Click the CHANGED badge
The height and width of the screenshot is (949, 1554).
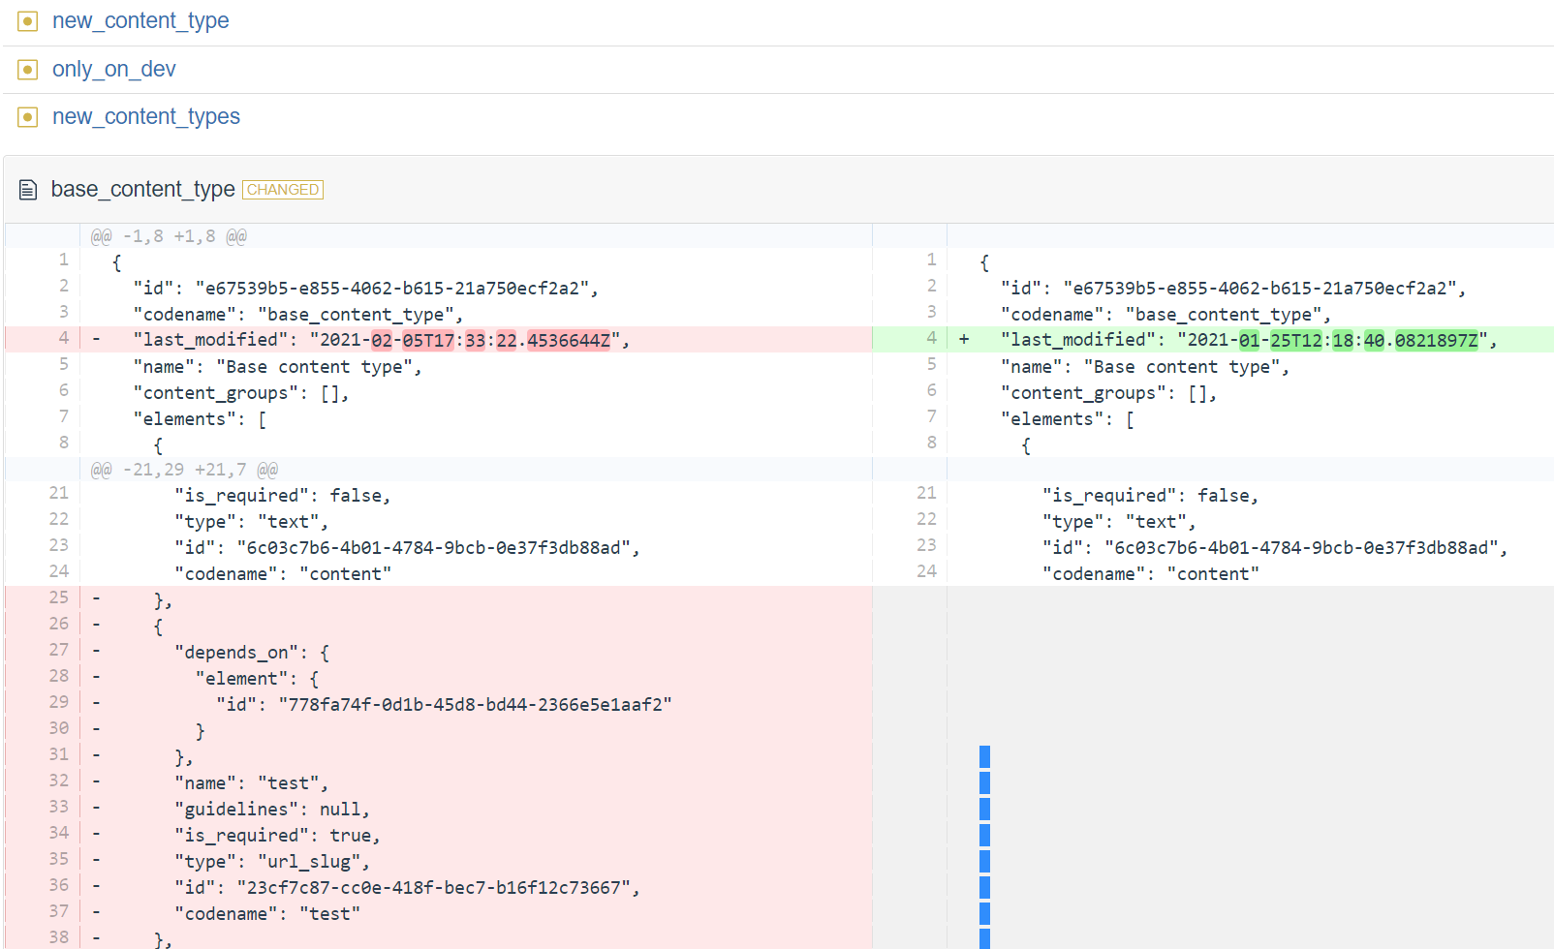point(283,190)
